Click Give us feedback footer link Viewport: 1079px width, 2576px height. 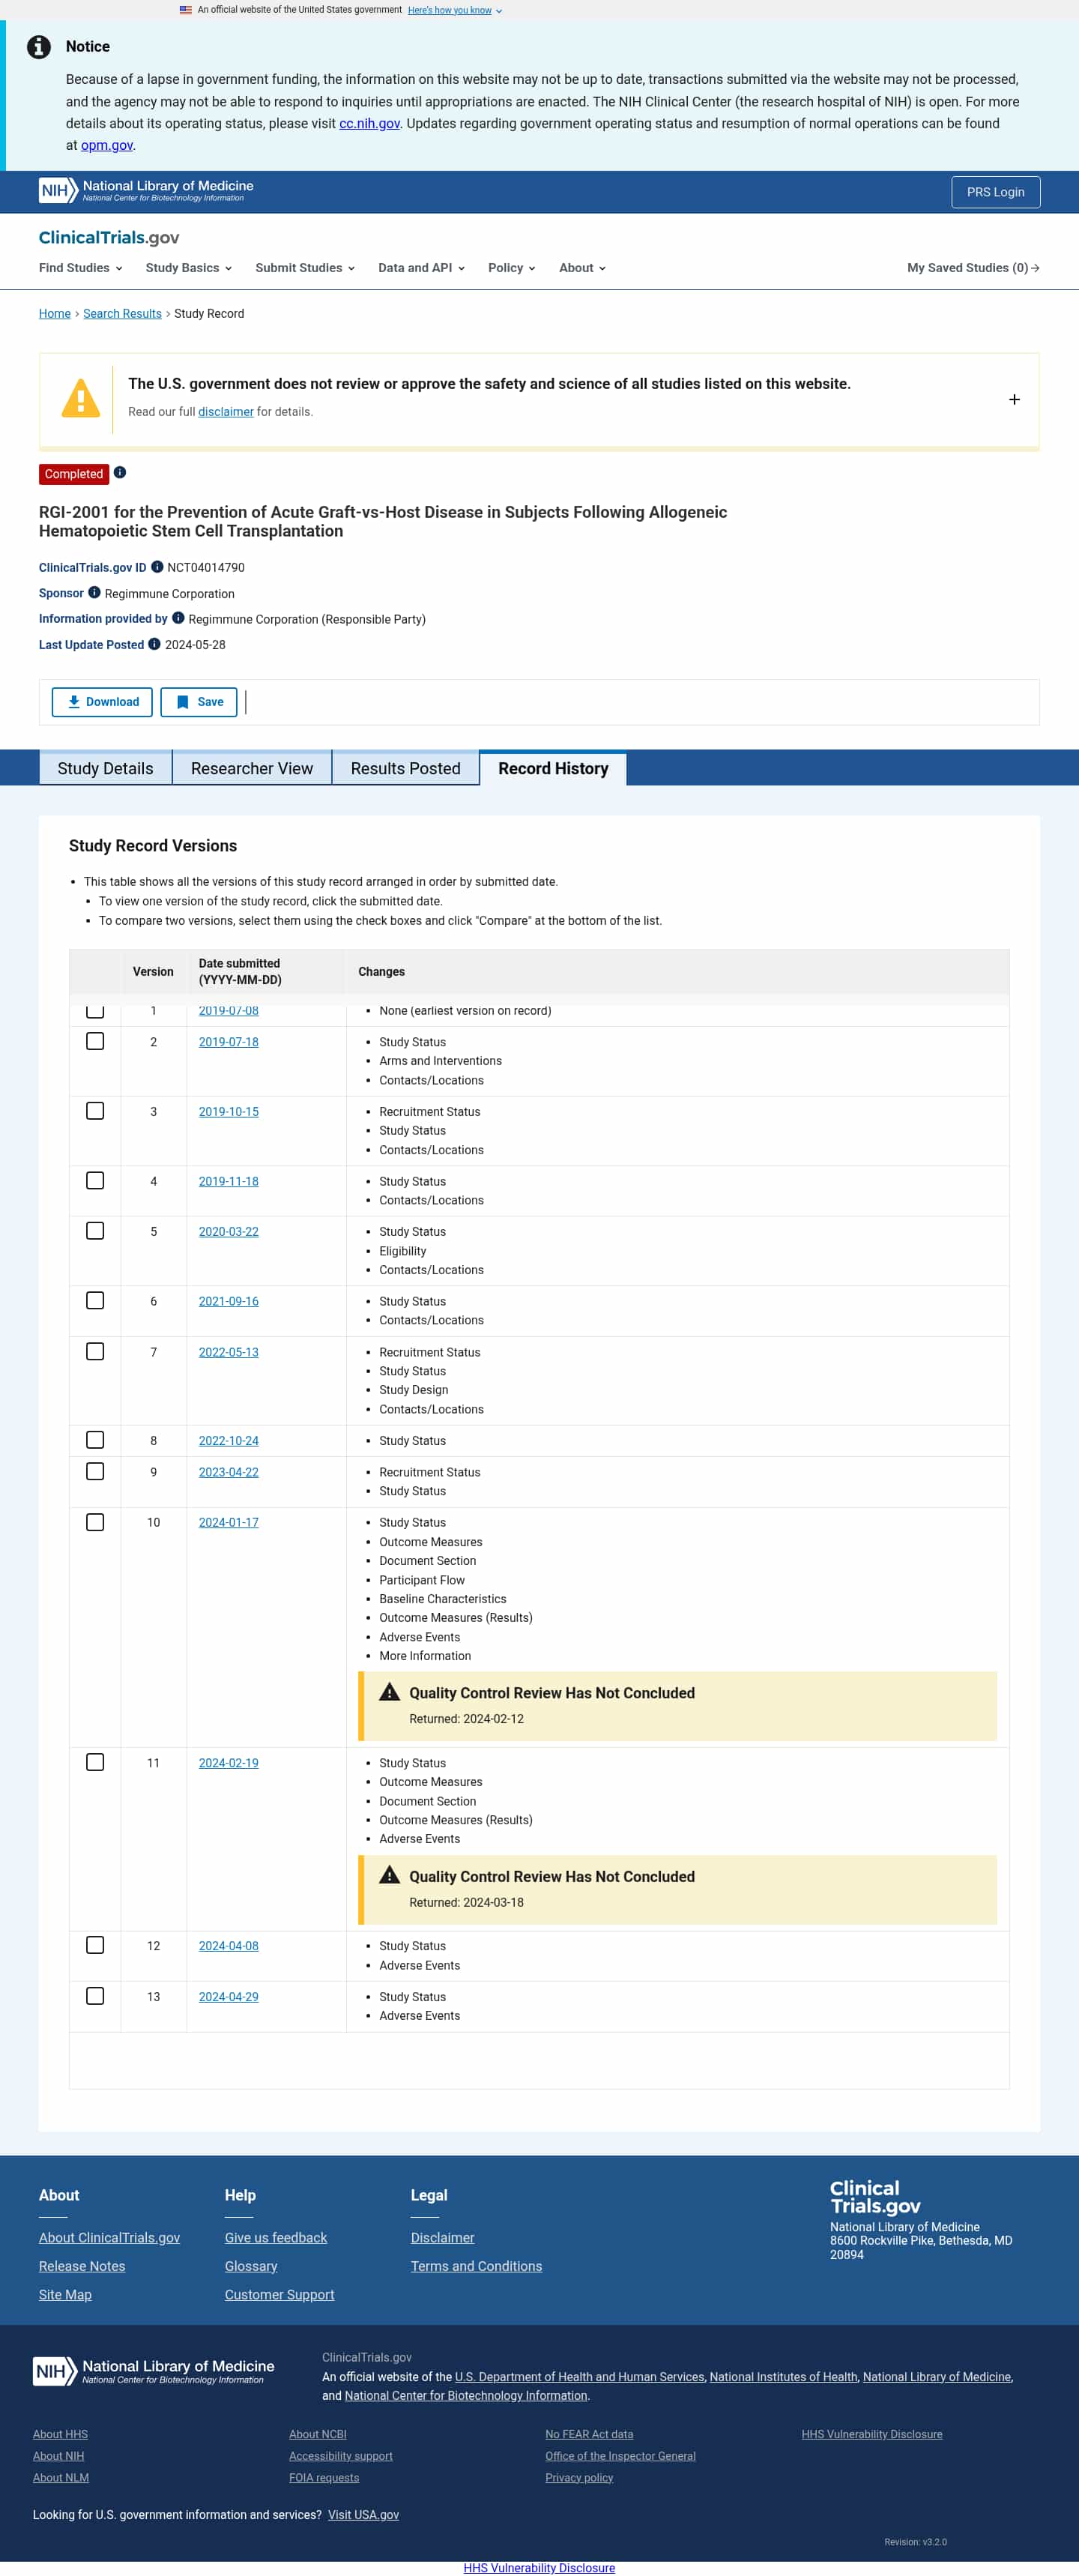coord(276,2238)
